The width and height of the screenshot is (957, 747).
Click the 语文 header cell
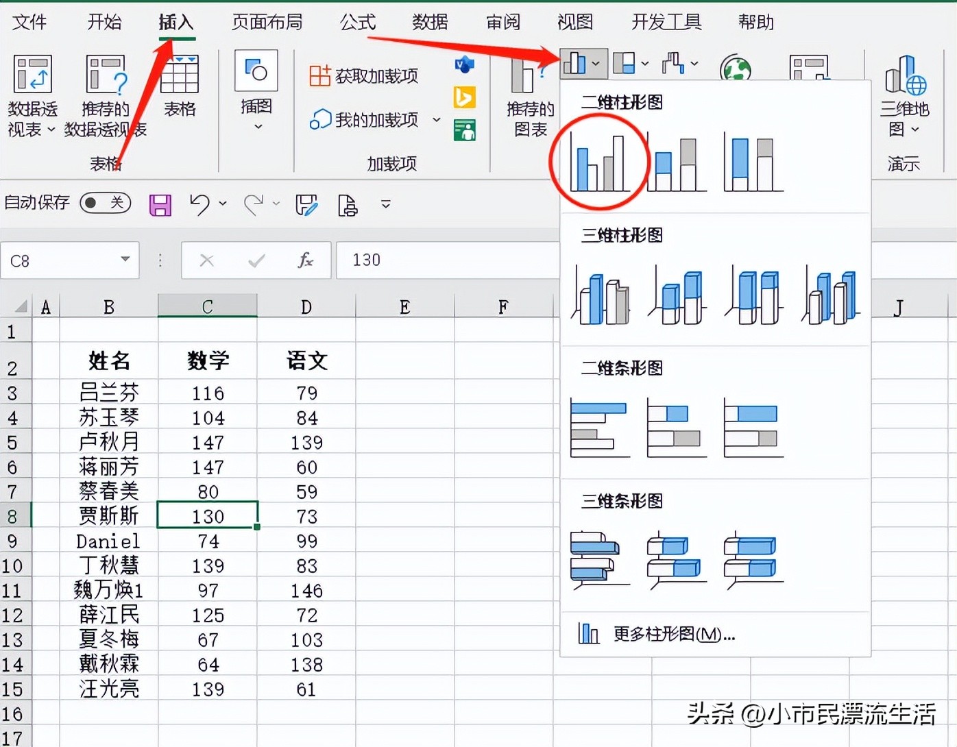306,360
